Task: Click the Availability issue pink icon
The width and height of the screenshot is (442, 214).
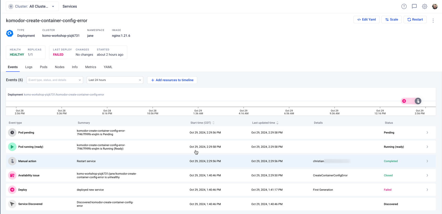Action: pyautogui.click(x=12, y=176)
